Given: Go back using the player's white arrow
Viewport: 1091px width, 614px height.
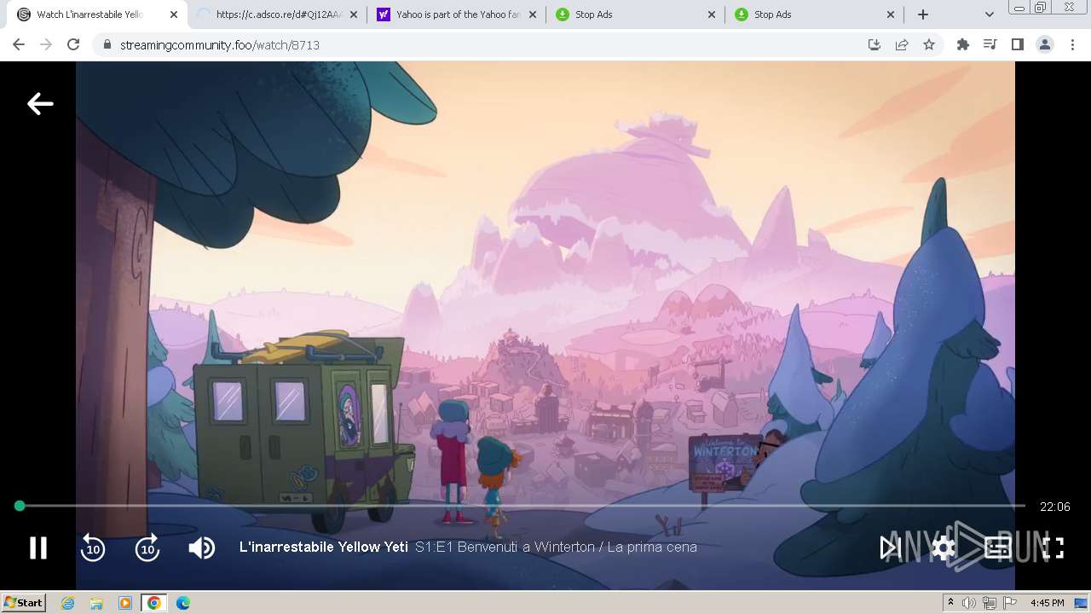Looking at the screenshot, I should point(40,104).
